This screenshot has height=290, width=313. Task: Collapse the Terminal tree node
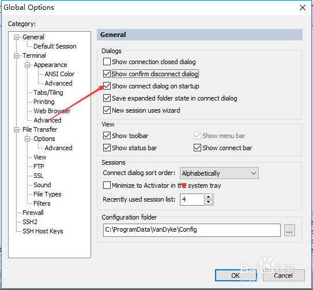click(x=16, y=55)
